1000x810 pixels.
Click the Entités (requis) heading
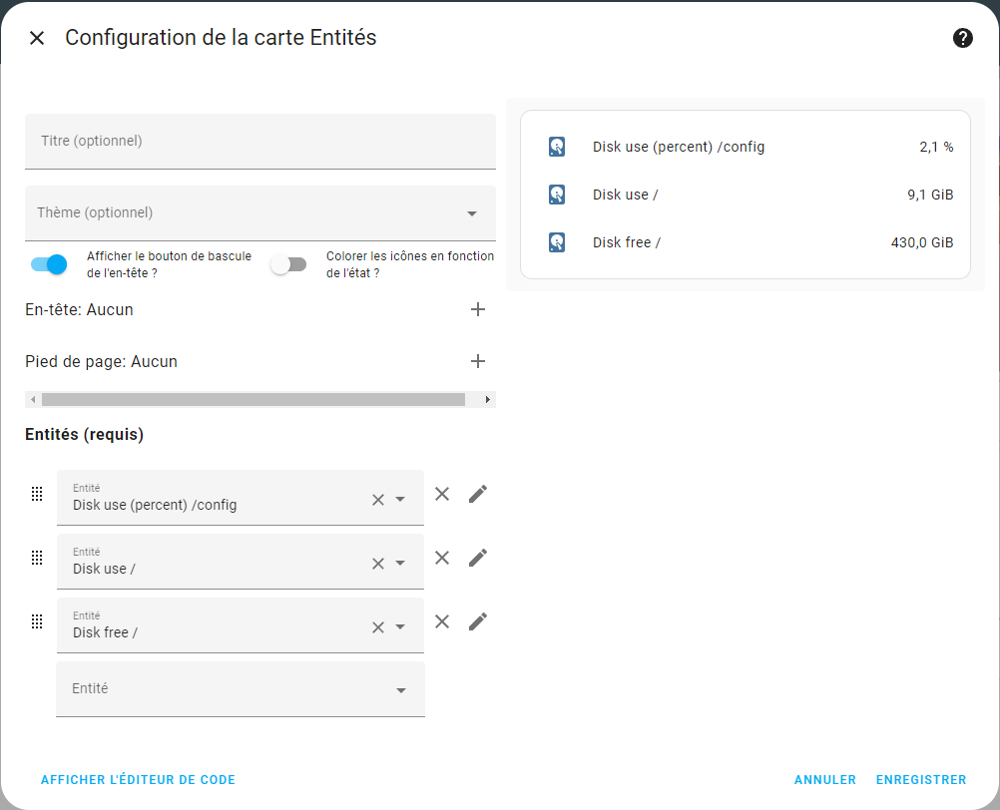click(84, 435)
